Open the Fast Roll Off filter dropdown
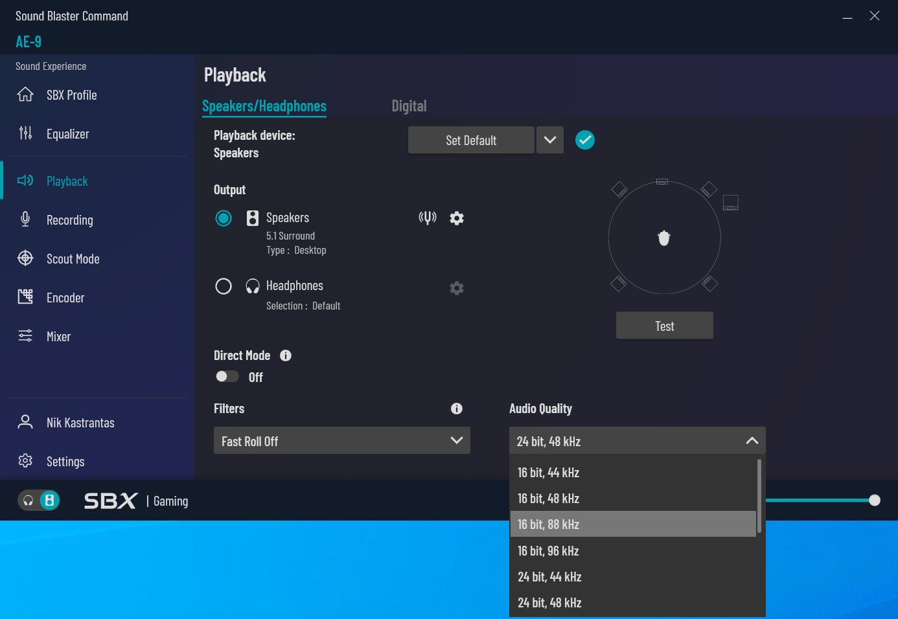Viewport: 898px width, 619px height. 342,440
